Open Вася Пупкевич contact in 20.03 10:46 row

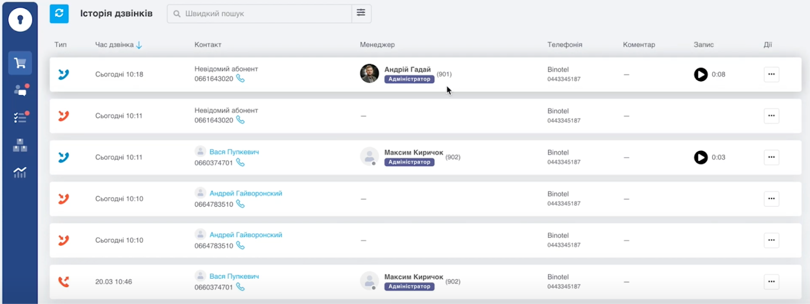(234, 276)
